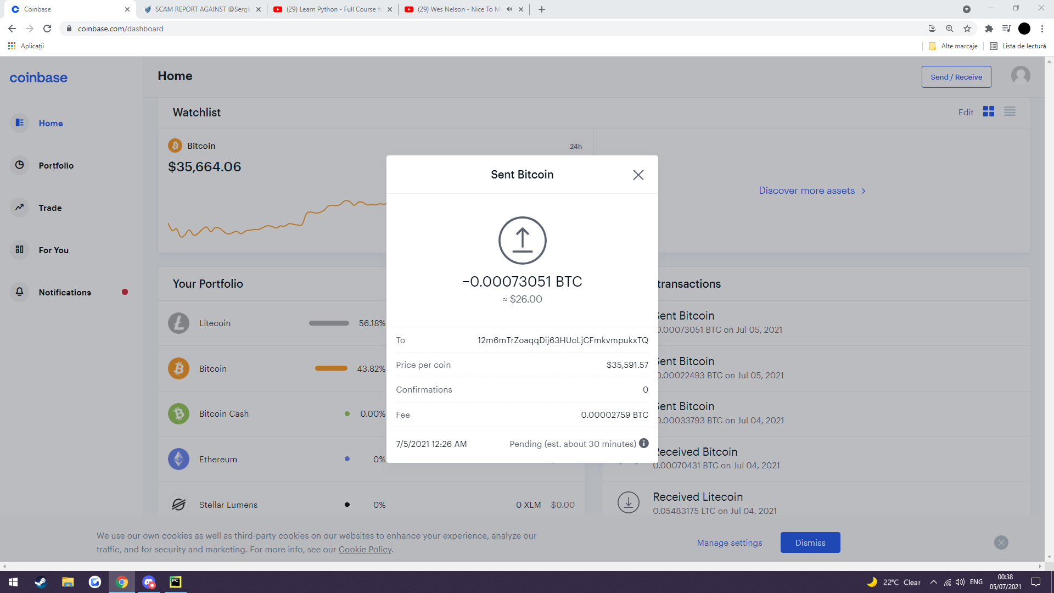Image resolution: width=1054 pixels, height=593 pixels.
Task: Open the browser extensions puzzle icon
Action: [989, 29]
